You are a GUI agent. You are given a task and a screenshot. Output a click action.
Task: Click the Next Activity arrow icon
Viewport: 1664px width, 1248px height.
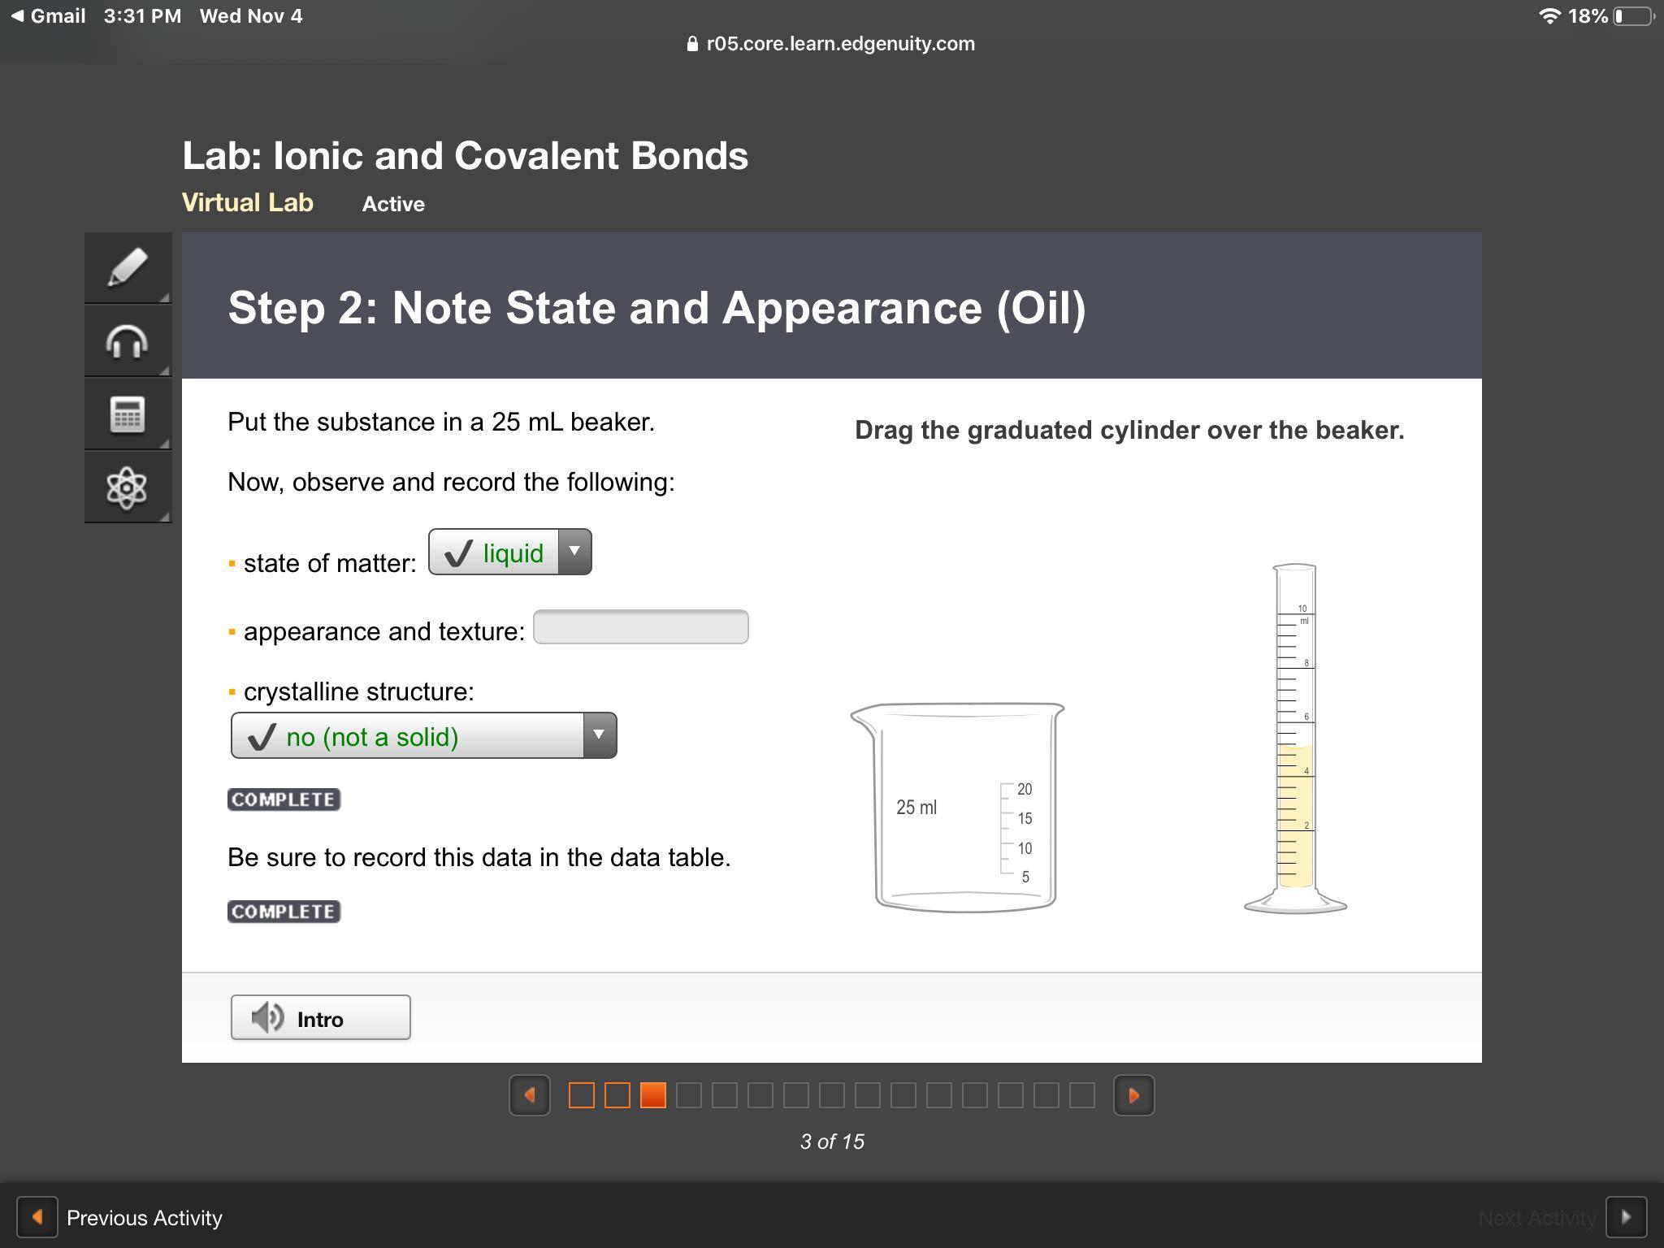pyautogui.click(x=1626, y=1217)
